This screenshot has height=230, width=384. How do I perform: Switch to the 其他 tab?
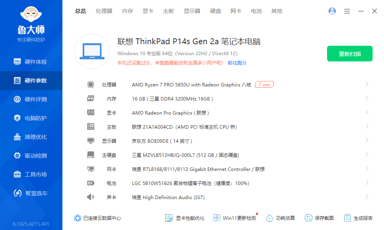277,11
